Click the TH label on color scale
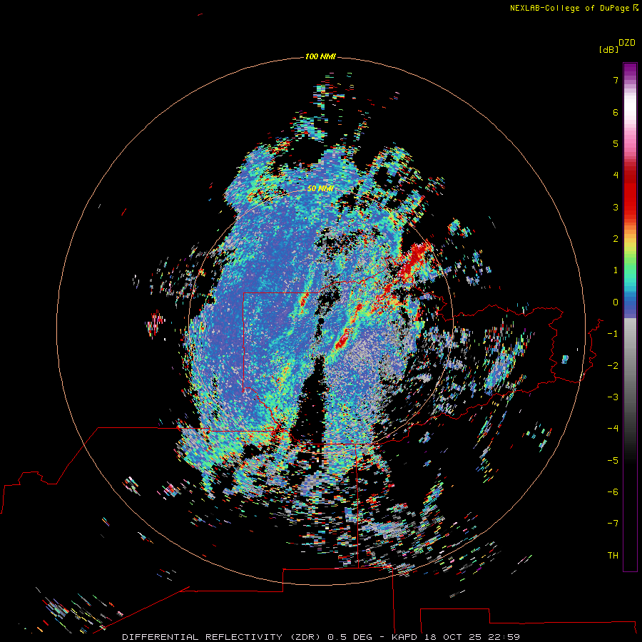 click(x=613, y=555)
